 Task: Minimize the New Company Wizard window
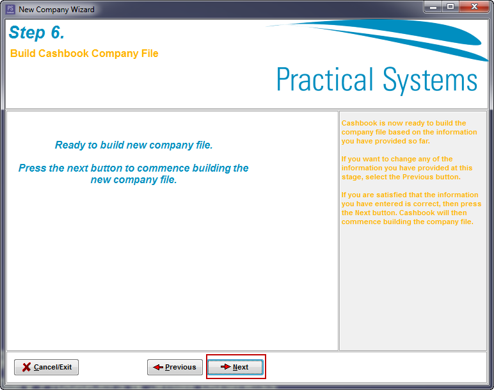click(433, 7)
